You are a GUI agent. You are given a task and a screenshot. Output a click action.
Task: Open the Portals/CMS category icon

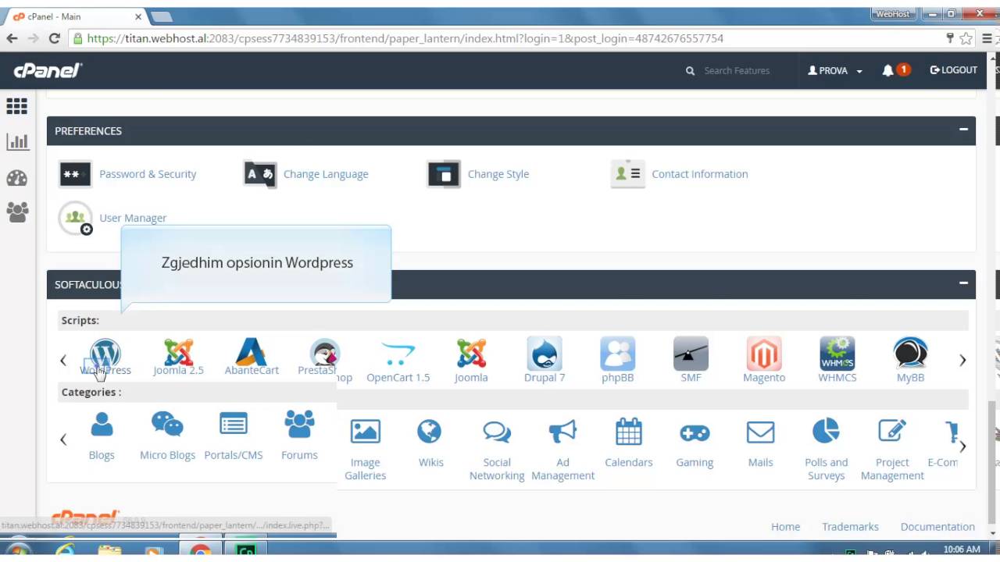234,424
